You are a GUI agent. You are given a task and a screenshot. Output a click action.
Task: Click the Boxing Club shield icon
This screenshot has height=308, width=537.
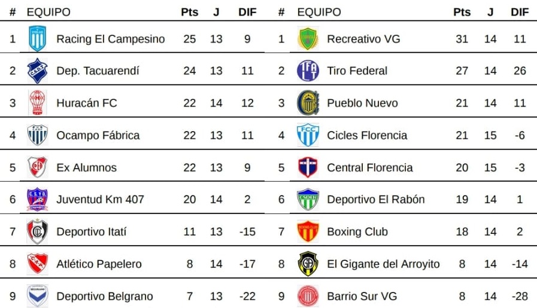(x=308, y=231)
